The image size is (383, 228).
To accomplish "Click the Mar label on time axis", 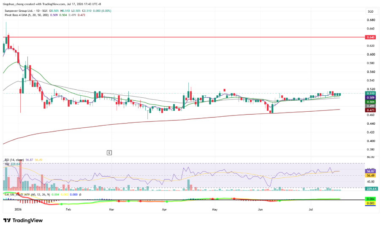I will (111, 209).
